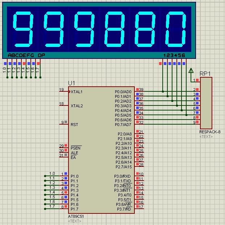Click the P0.3/AD3 pin label
This screenshot has height=225, width=225.
tap(123, 106)
